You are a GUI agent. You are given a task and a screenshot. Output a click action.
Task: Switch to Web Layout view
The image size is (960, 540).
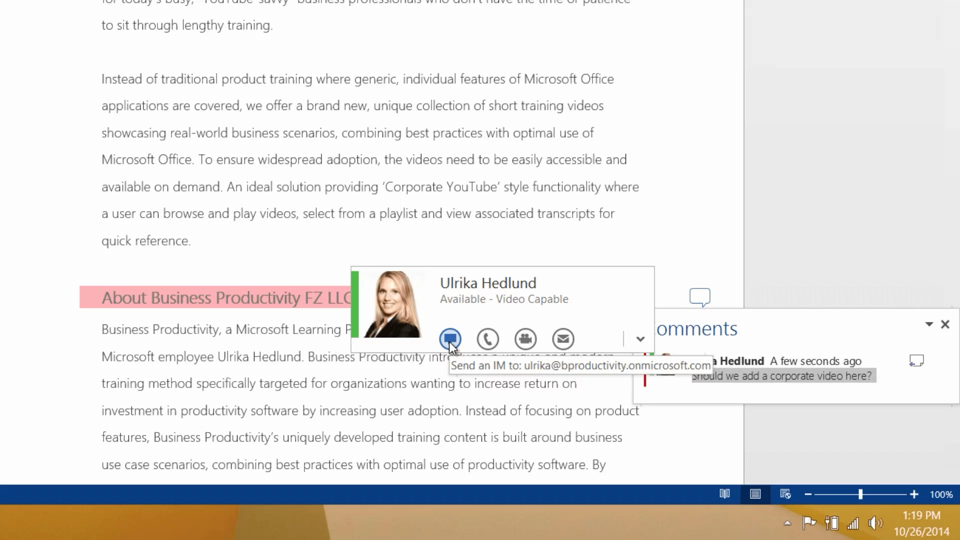point(785,494)
